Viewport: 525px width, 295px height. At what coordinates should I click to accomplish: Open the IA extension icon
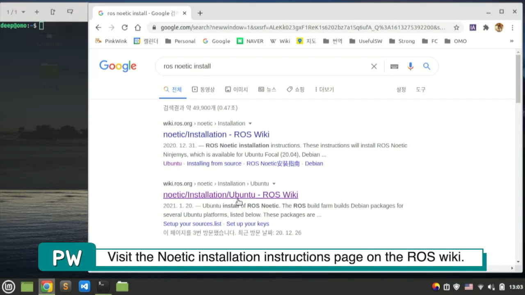coord(473,27)
